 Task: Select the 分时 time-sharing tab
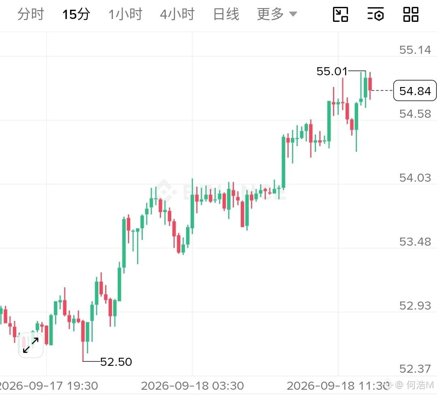point(31,14)
